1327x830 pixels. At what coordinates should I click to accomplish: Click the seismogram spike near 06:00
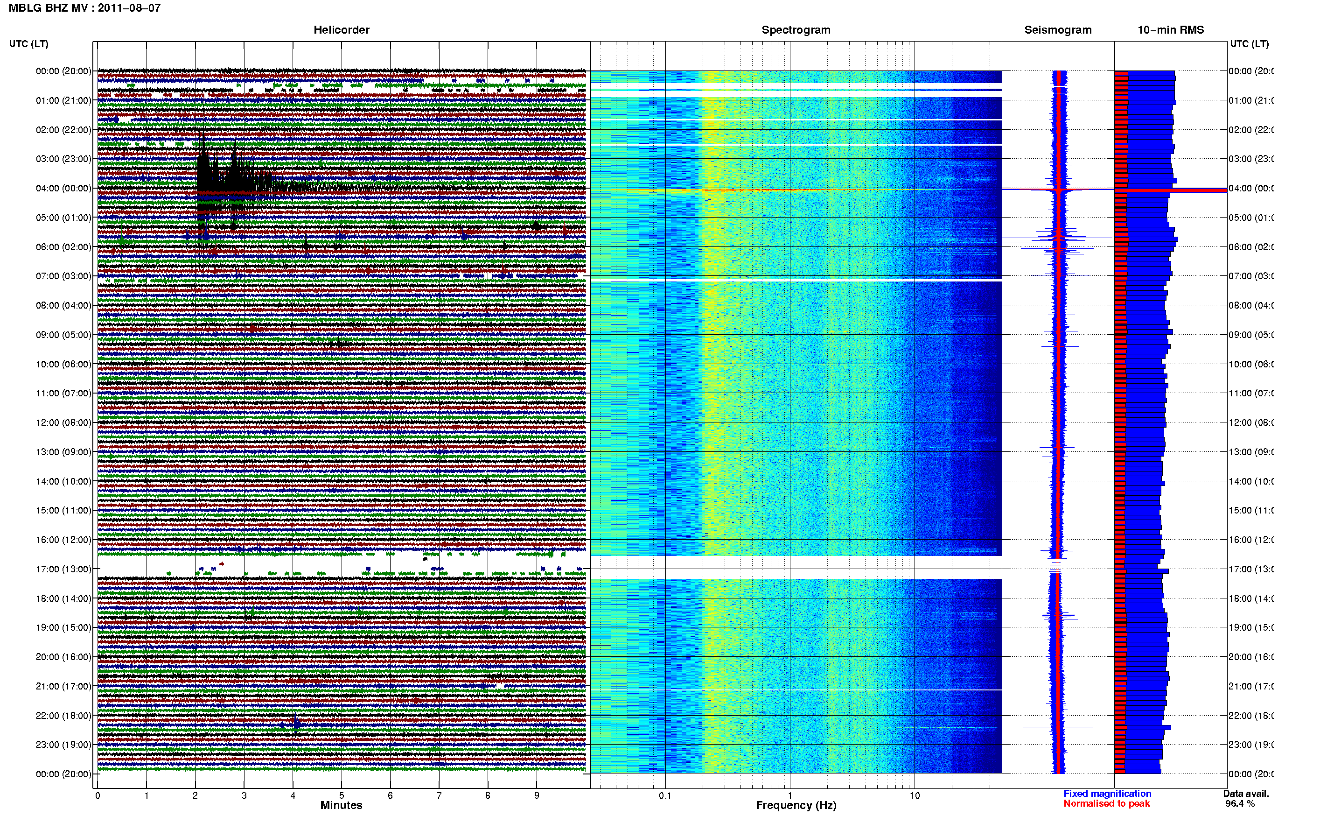click(1058, 239)
